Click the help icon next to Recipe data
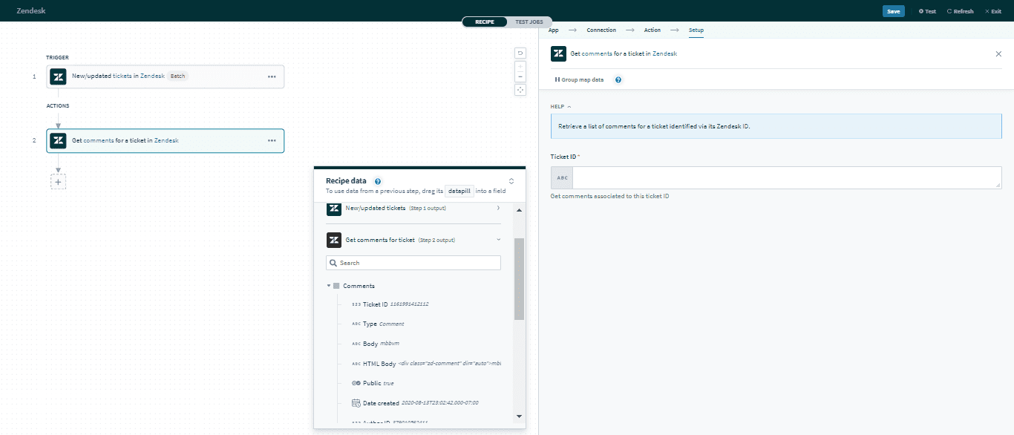 (x=378, y=181)
